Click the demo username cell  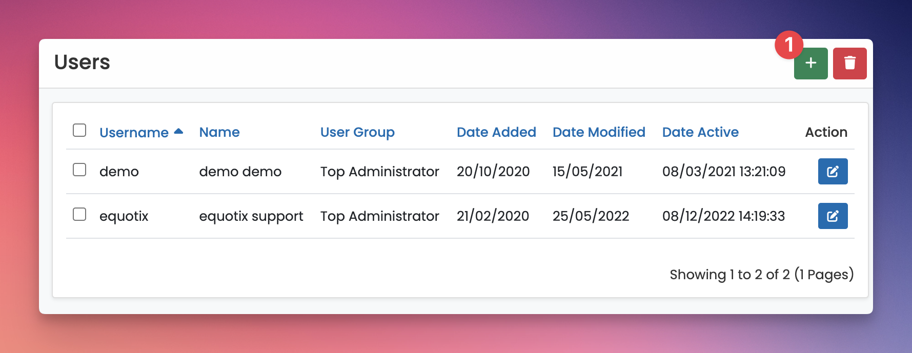pyautogui.click(x=119, y=172)
